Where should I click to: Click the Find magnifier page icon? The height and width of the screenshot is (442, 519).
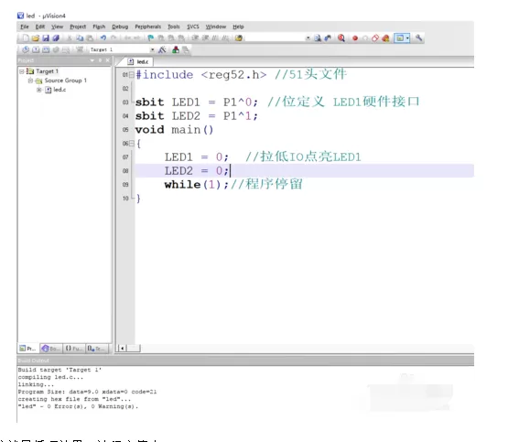pyautogui.click(x=318, y=38)
